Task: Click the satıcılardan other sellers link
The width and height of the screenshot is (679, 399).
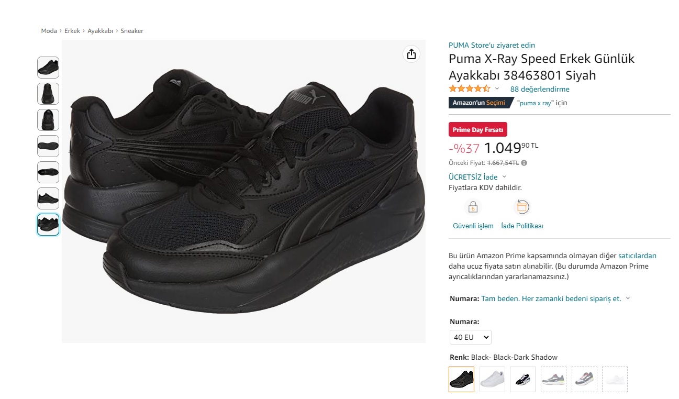Action: click(x=637, y=256)
